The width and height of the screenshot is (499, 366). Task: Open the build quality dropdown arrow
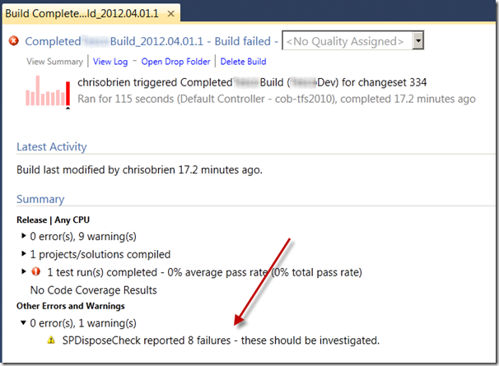pyautogui.click(x=418, y=40)
